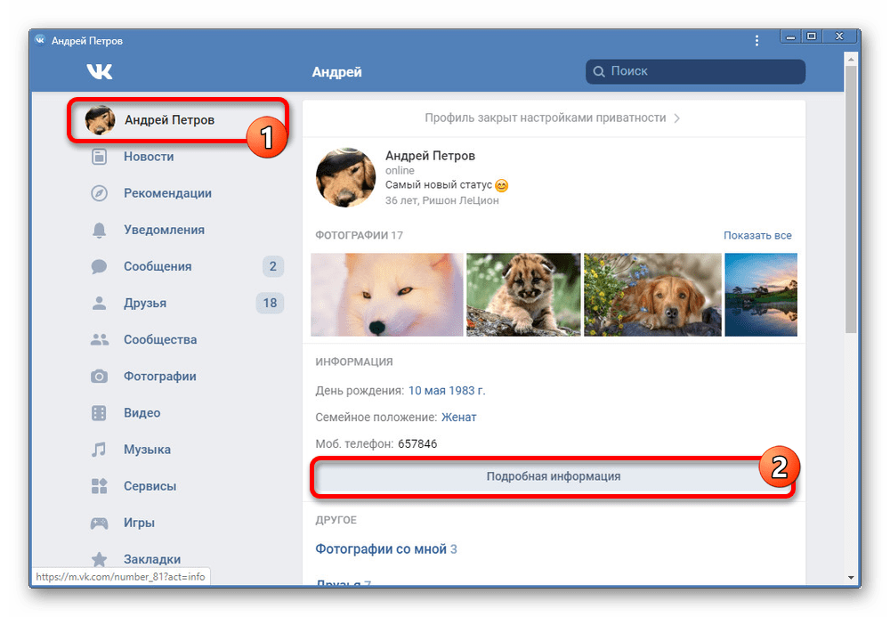The image size is (890, 617).
Task: Click Показать все photos link
Action: tap(757, 235)
